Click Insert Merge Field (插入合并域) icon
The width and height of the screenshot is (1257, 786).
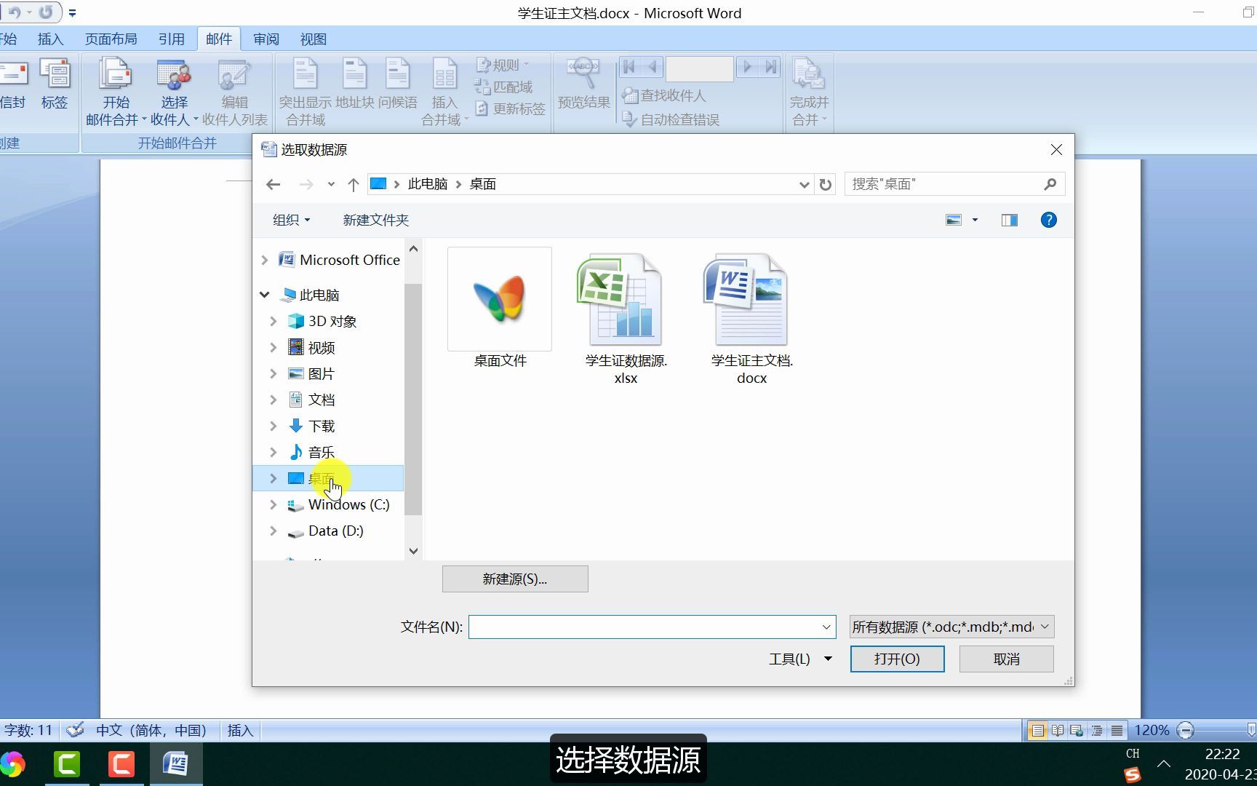pyautogui.click(x=444, y=92)
